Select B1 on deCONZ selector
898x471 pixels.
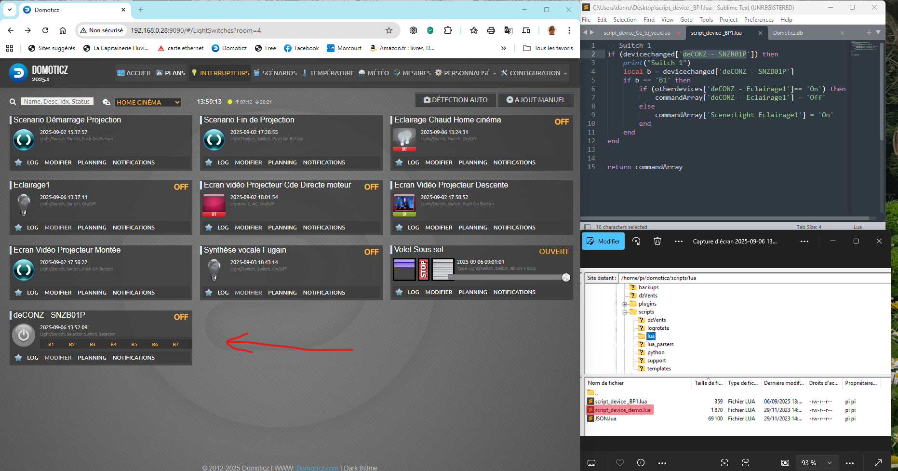(x=51, y=344)
